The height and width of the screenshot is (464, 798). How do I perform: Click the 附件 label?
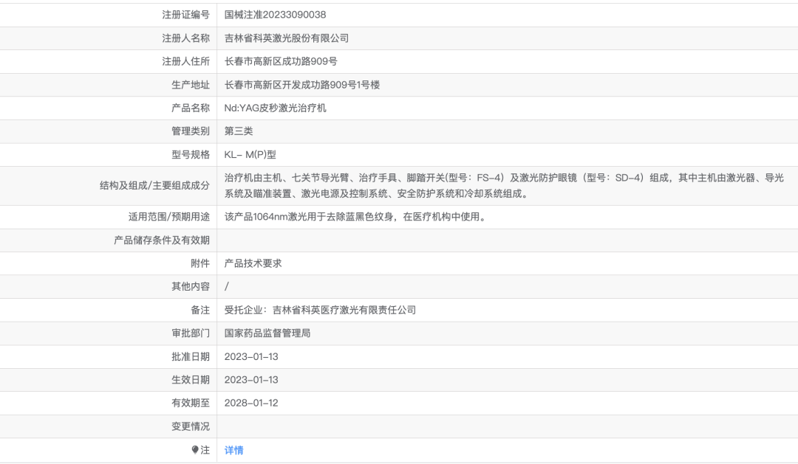(200, 263)
